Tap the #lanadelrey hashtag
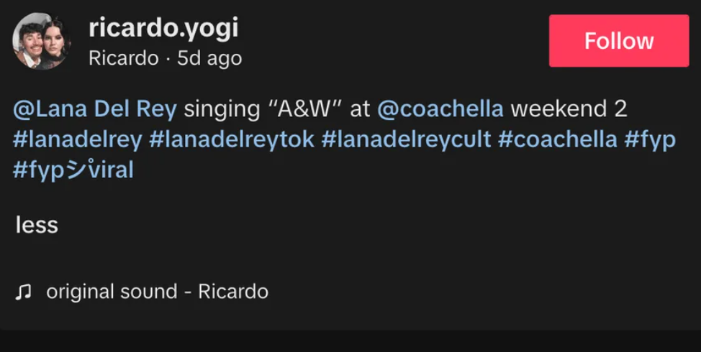The image size is (701, 352). [x=78, y=139]
